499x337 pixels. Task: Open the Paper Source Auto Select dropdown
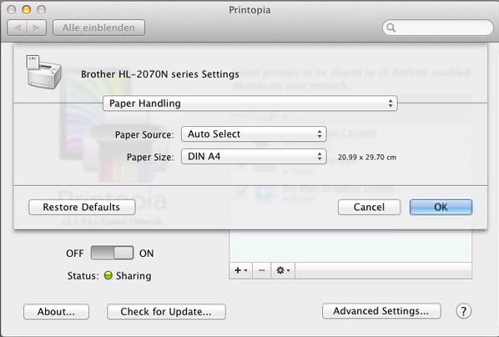click(254, 134)
